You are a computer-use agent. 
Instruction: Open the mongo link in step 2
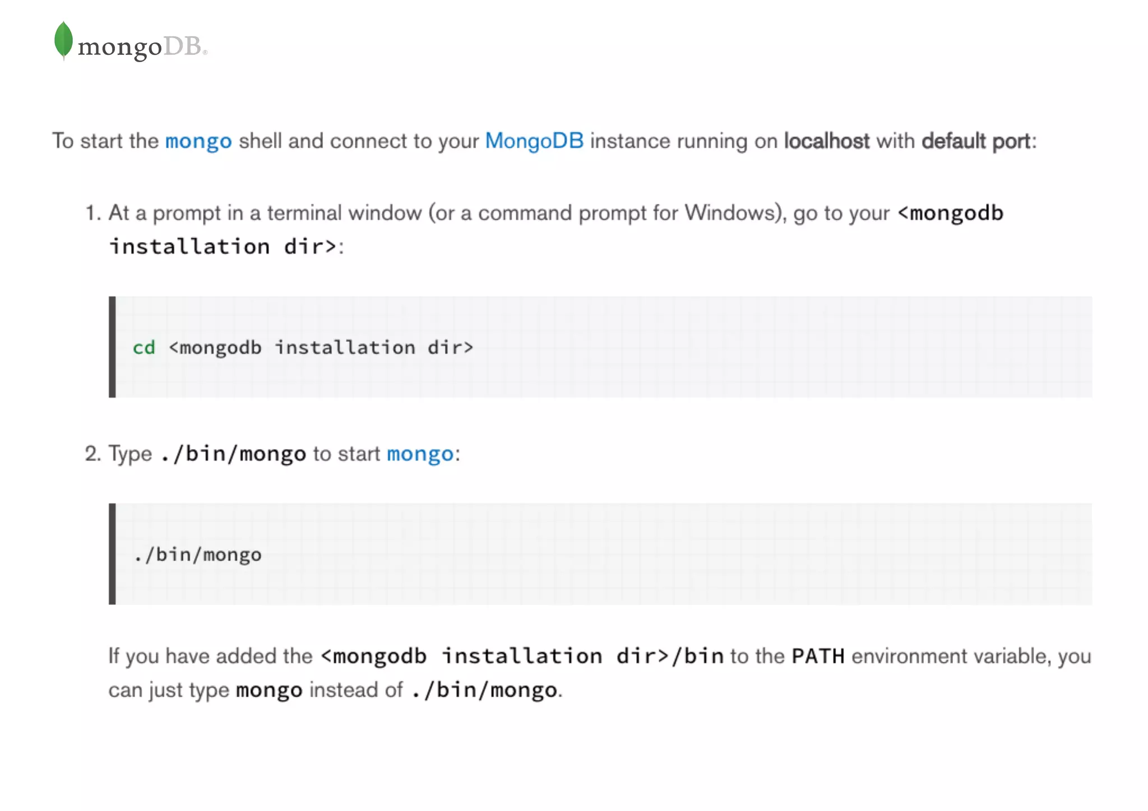coord(420,454)
